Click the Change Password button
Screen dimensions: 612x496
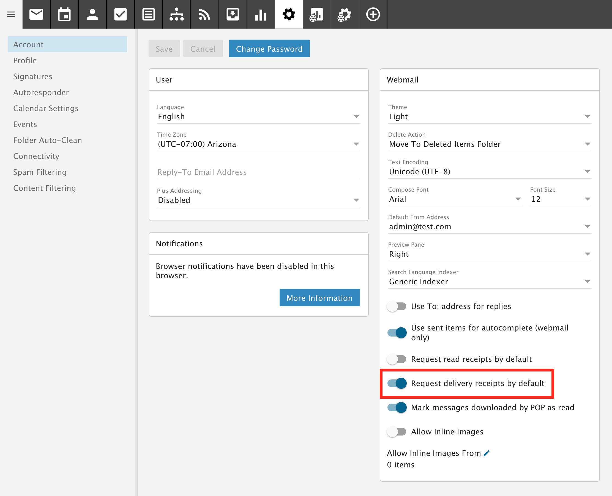coord(269,49)
